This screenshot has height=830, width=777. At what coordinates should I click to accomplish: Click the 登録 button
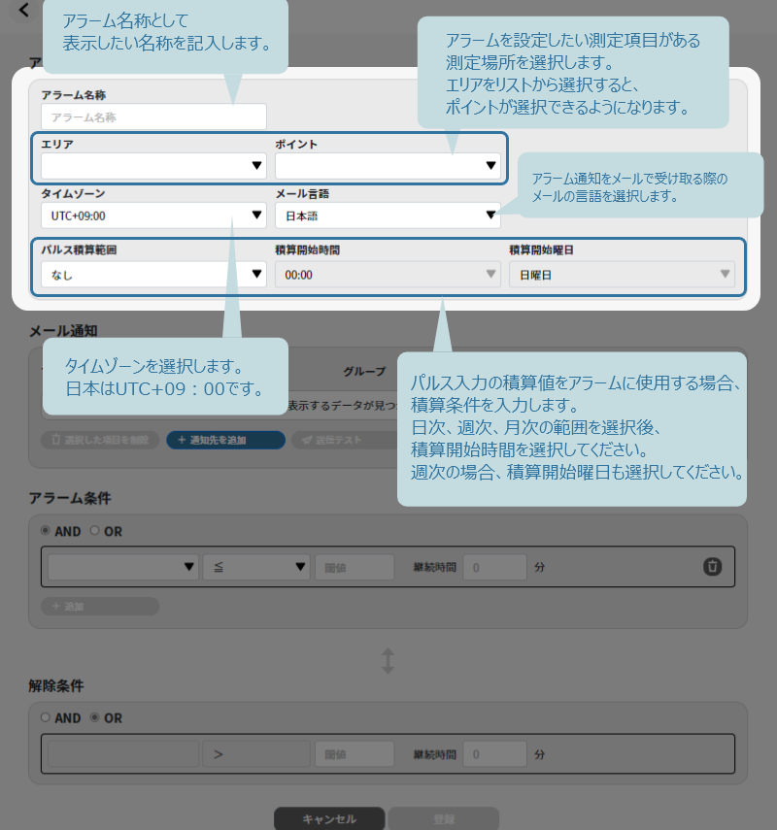tap(444, 818)
